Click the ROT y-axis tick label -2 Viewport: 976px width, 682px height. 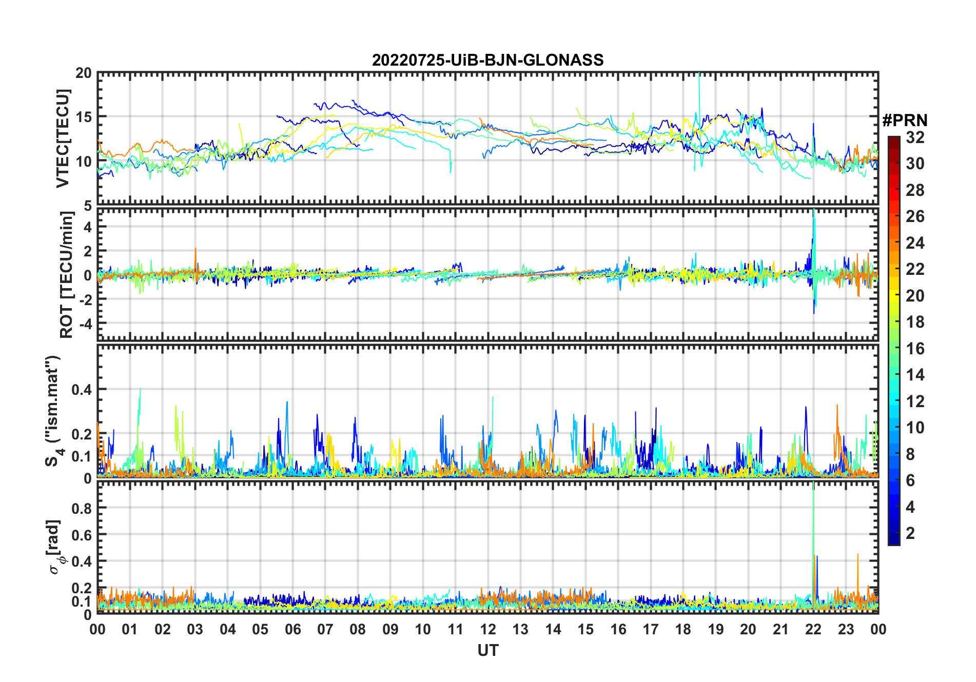tap(85, 299)
